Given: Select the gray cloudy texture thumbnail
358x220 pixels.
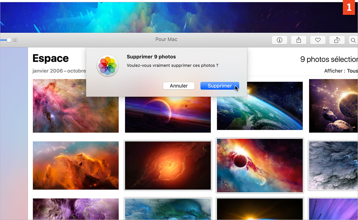Looking at the screenshot, I should point(333,166).
